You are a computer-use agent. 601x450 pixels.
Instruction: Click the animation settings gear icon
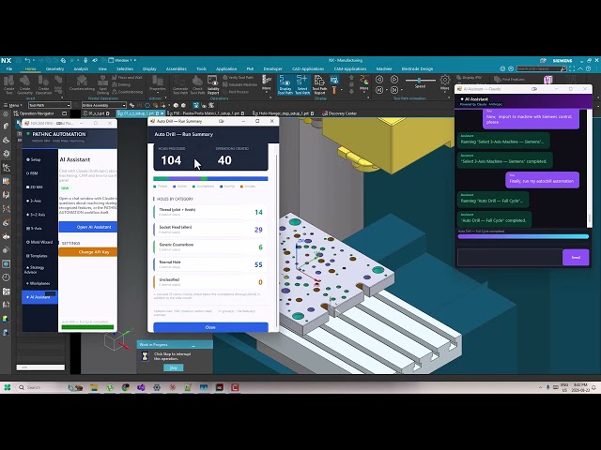coord(444,80)
